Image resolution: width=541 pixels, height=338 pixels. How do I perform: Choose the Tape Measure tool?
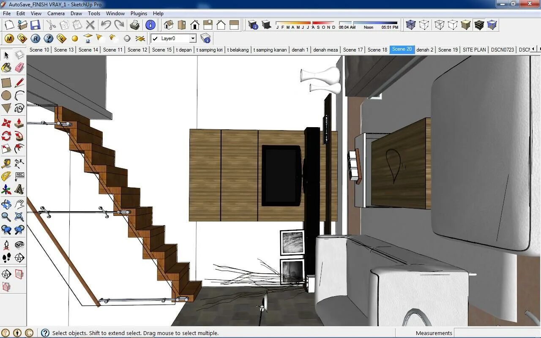(x=6, y=164)
